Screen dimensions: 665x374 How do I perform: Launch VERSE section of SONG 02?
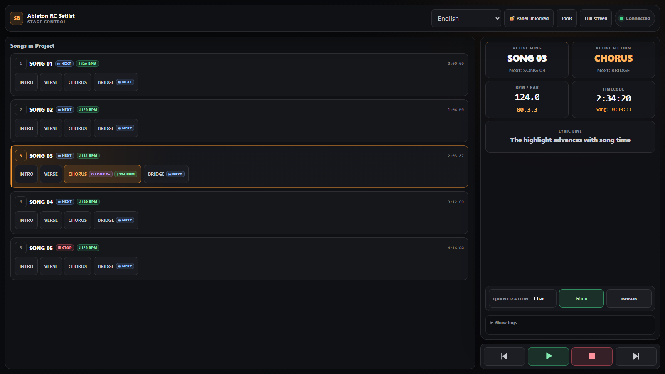click(51, 128)
